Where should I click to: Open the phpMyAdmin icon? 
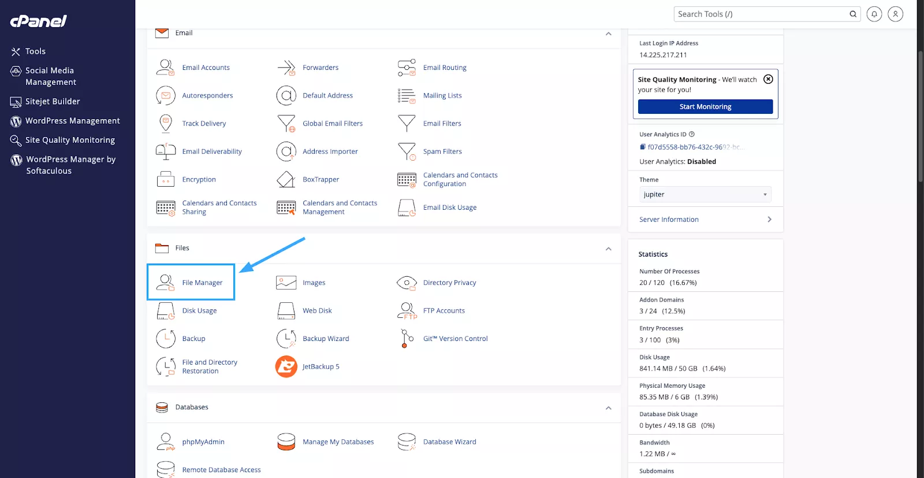(166, 442)
